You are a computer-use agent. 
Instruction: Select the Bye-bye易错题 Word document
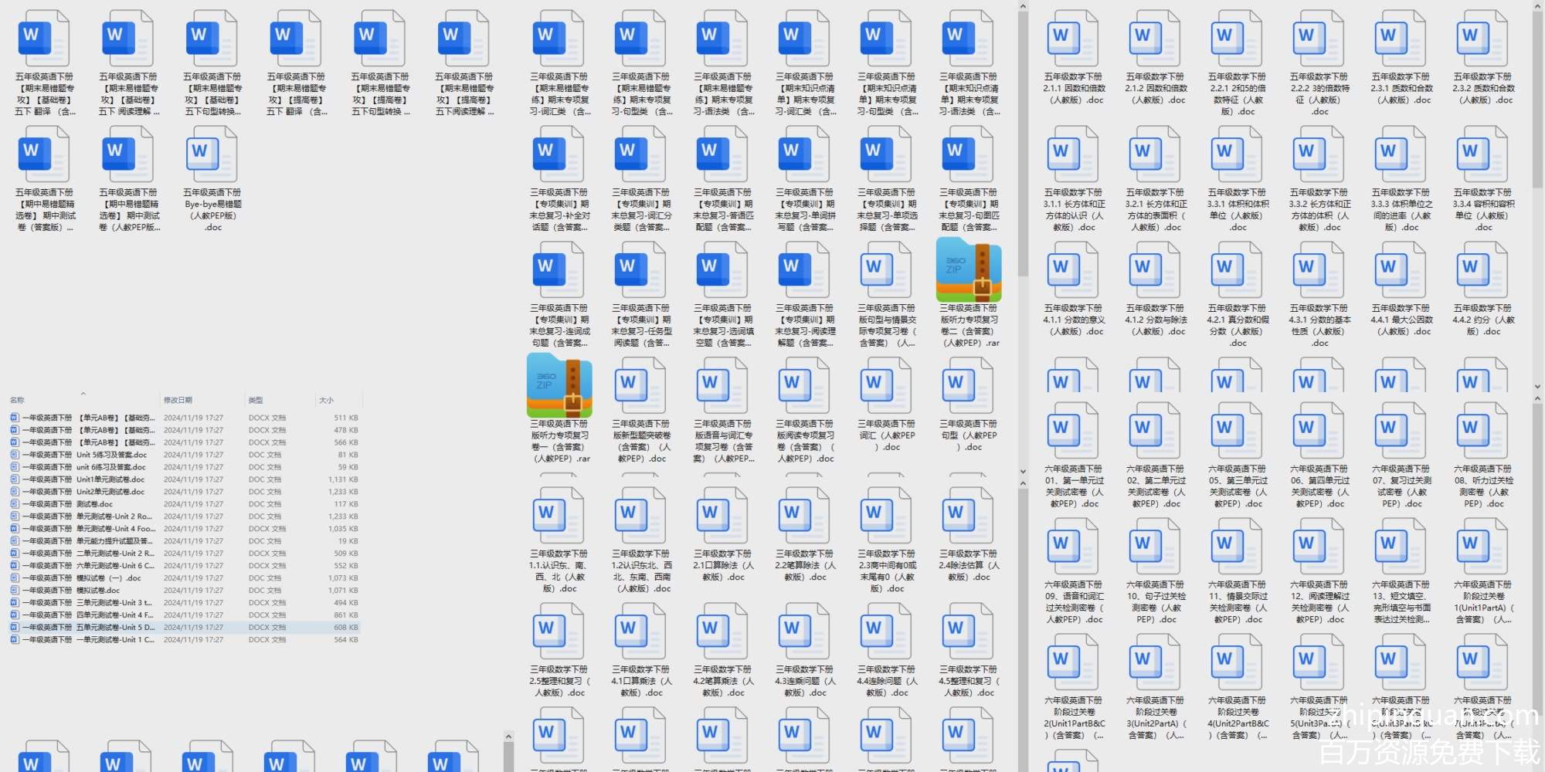coord(212,154)
